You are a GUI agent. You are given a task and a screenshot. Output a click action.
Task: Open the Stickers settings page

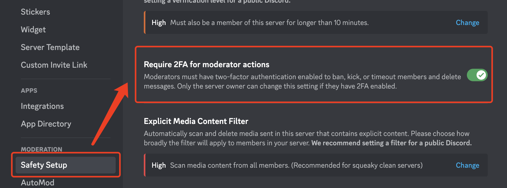click(x=35, y=12)
